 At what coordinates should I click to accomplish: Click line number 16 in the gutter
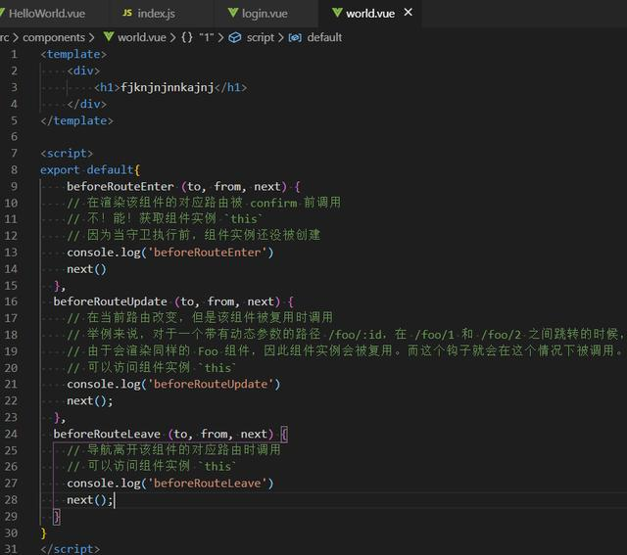[11, 301]
